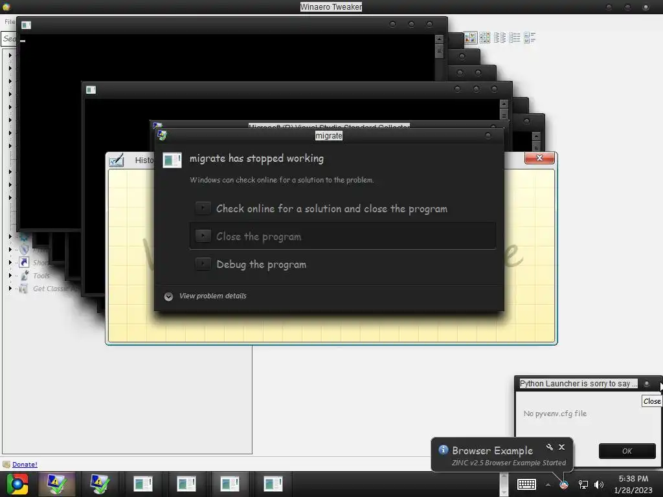Expand the Get Classic Apps node arrow

point(10,289)
